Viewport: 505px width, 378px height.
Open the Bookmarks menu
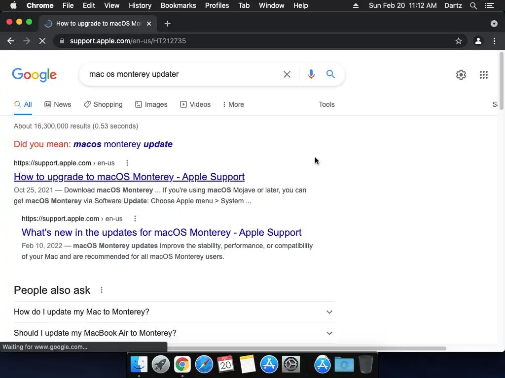[178, 5]
